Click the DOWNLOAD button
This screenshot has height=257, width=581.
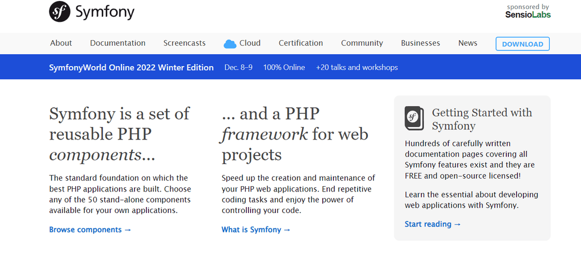pos(522,44)
